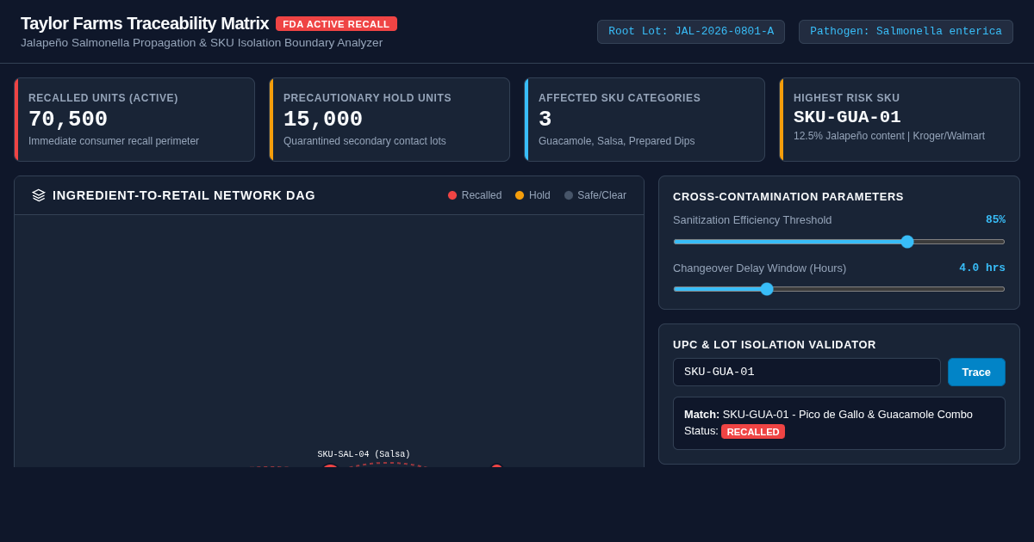Click the Cross-Contamination Parameters heading

(x=788, y=196)
